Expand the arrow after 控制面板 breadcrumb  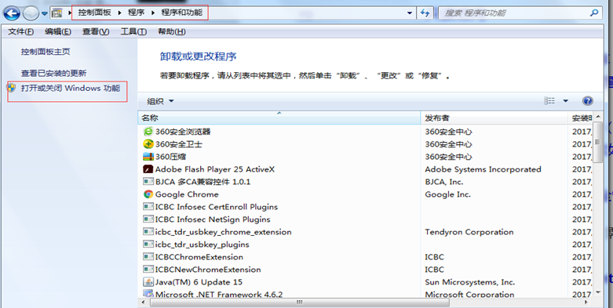(x=119, y=13)
